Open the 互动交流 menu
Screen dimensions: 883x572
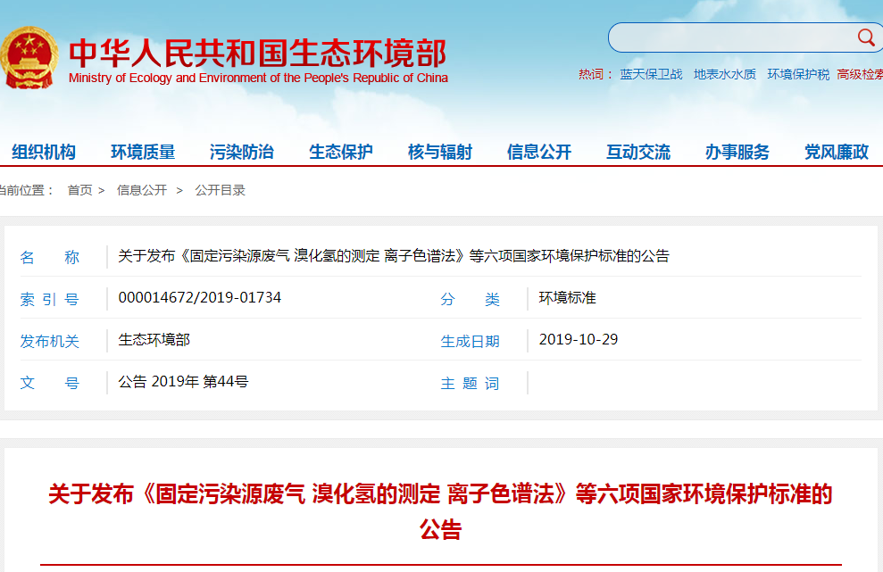coord(638,152)
